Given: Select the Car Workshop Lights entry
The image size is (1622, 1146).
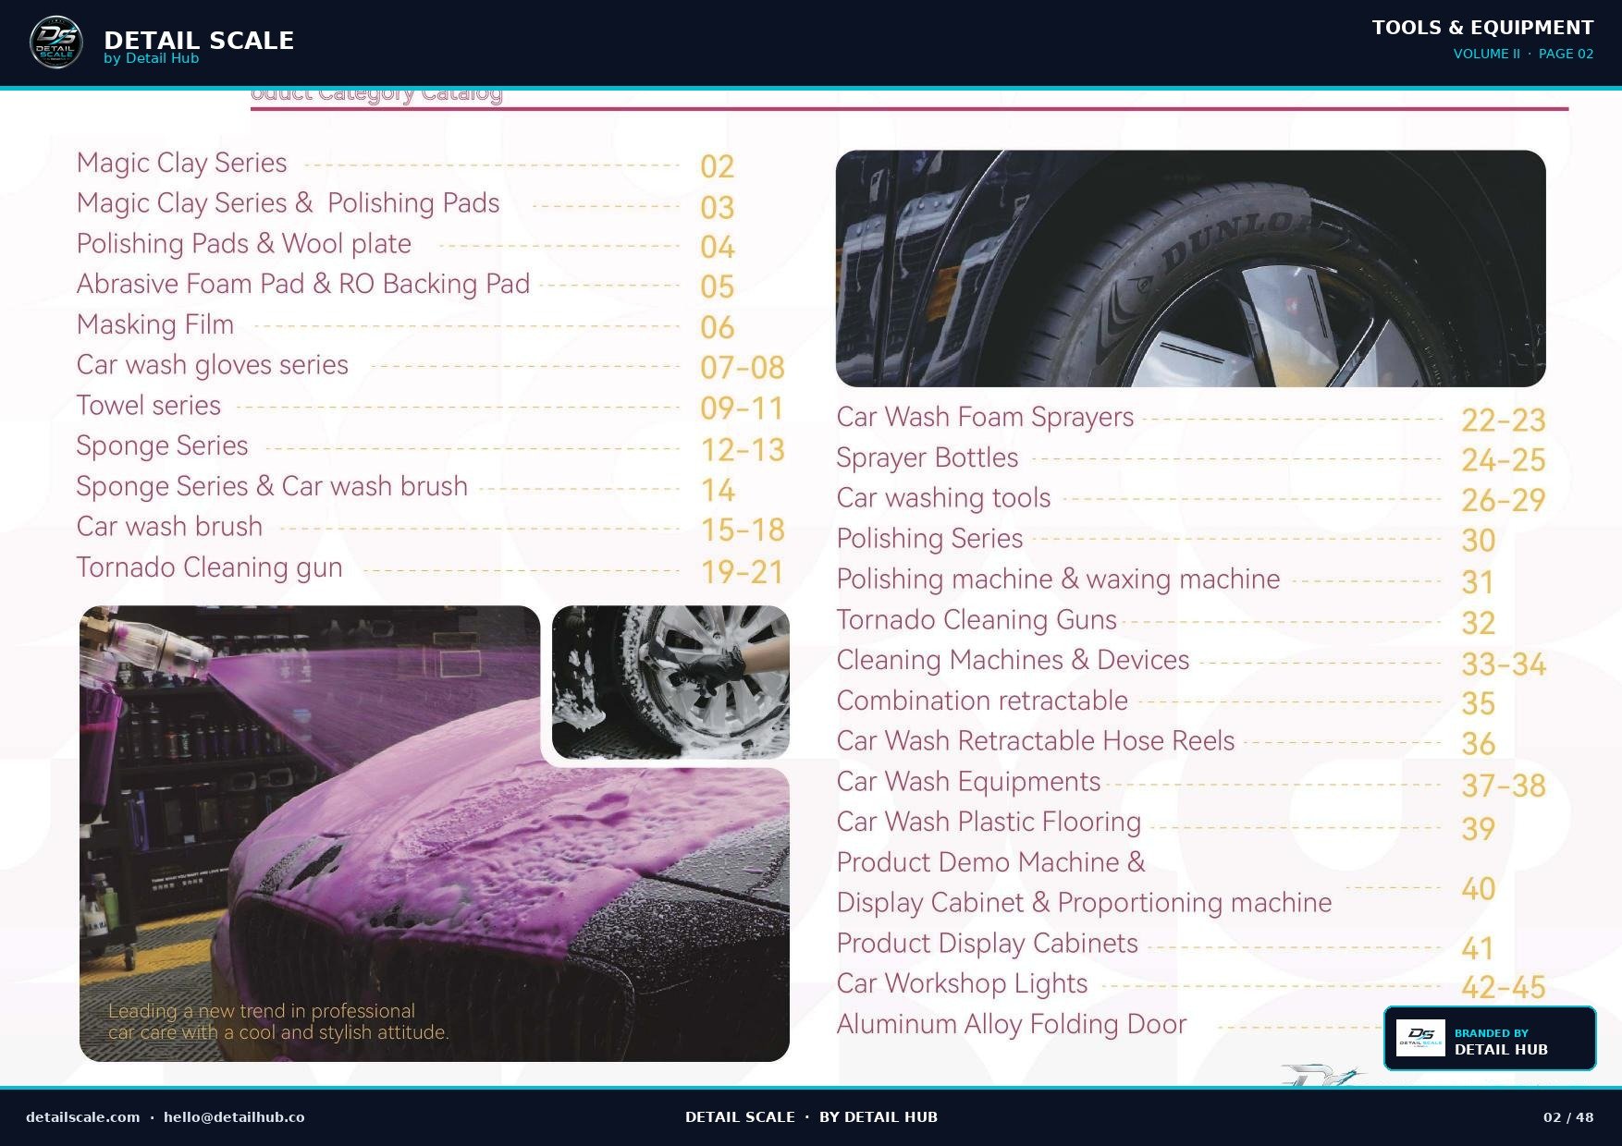Looking at the screenshot, I should (963, 984).
